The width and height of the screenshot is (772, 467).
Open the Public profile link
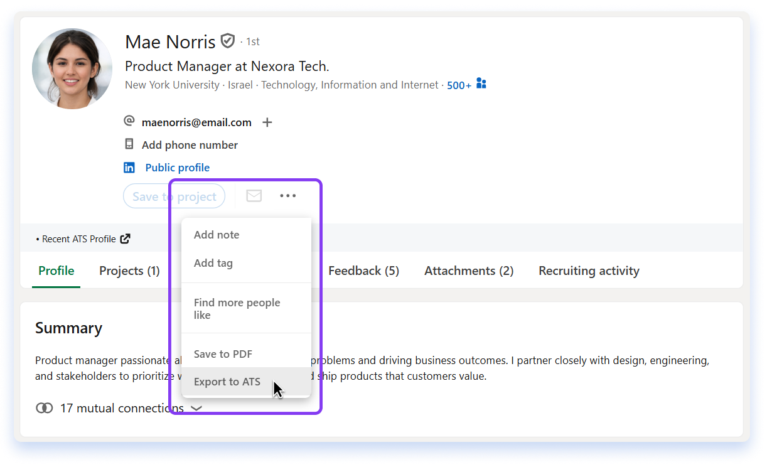pos(178,168)
